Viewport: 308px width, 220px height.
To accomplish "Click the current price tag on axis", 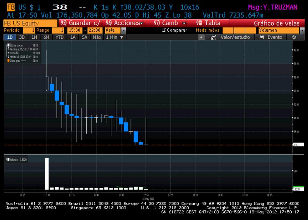I will pyautogui.click(x=298, y=145).
